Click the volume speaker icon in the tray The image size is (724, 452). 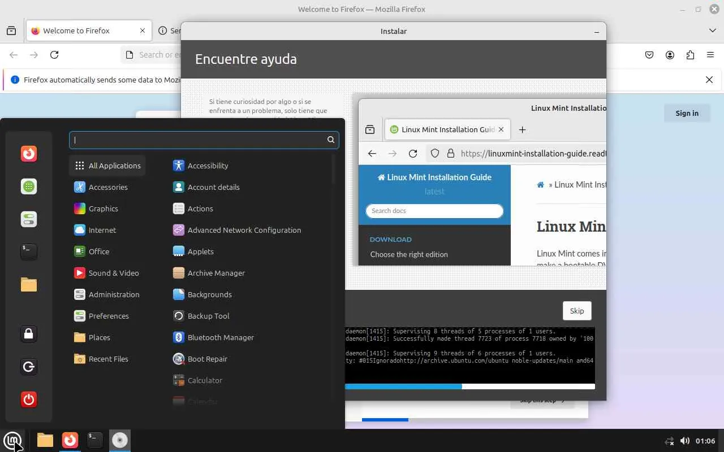pyautogui.click(x=684, y=441)
